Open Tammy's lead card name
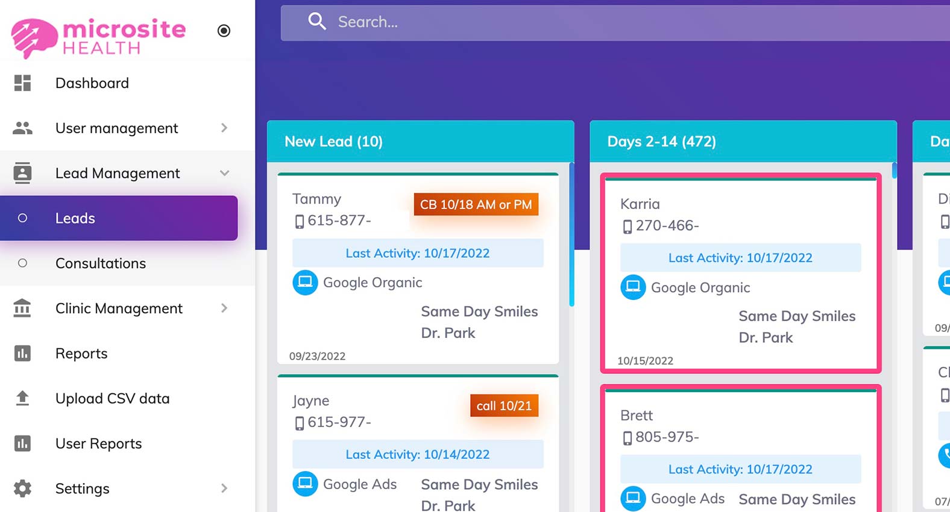The width and height of the screenshot is (950, 512). tap(316, 199)
